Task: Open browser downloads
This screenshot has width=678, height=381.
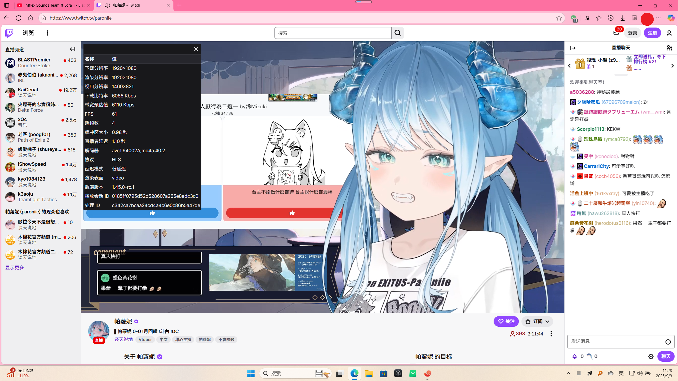Action: point(622,18)
